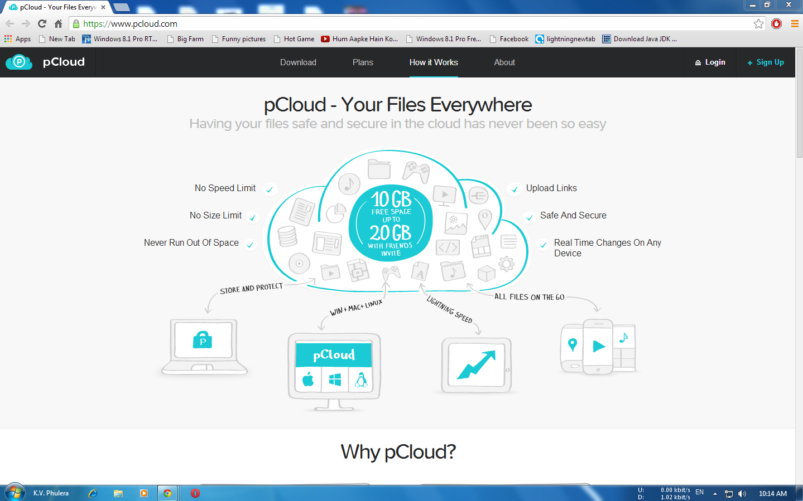Open the lightningnewtab bookmark
This screenshot has height=501, width=803.
pos(565,39)
